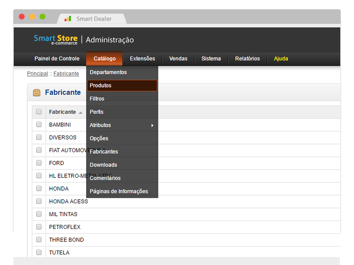Image resolution: width=354 pixels, height=265 pixels.
Task: Open the Vendas menu
Action: pyautogui.click(x=178, y=59)
